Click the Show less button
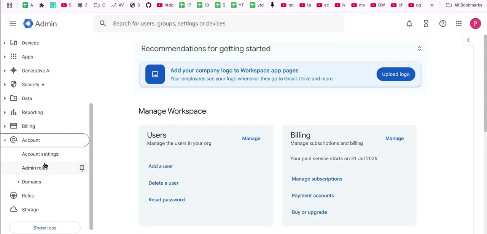 [x=45, y=228]
